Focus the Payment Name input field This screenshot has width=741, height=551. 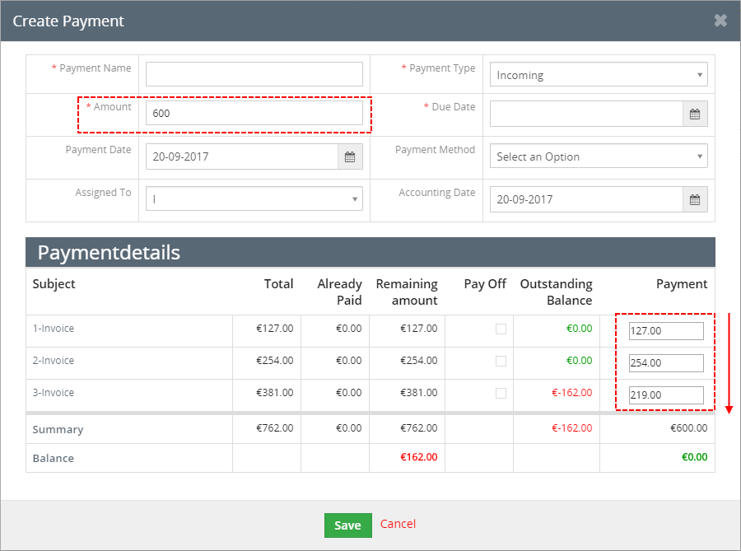[254, 74]
